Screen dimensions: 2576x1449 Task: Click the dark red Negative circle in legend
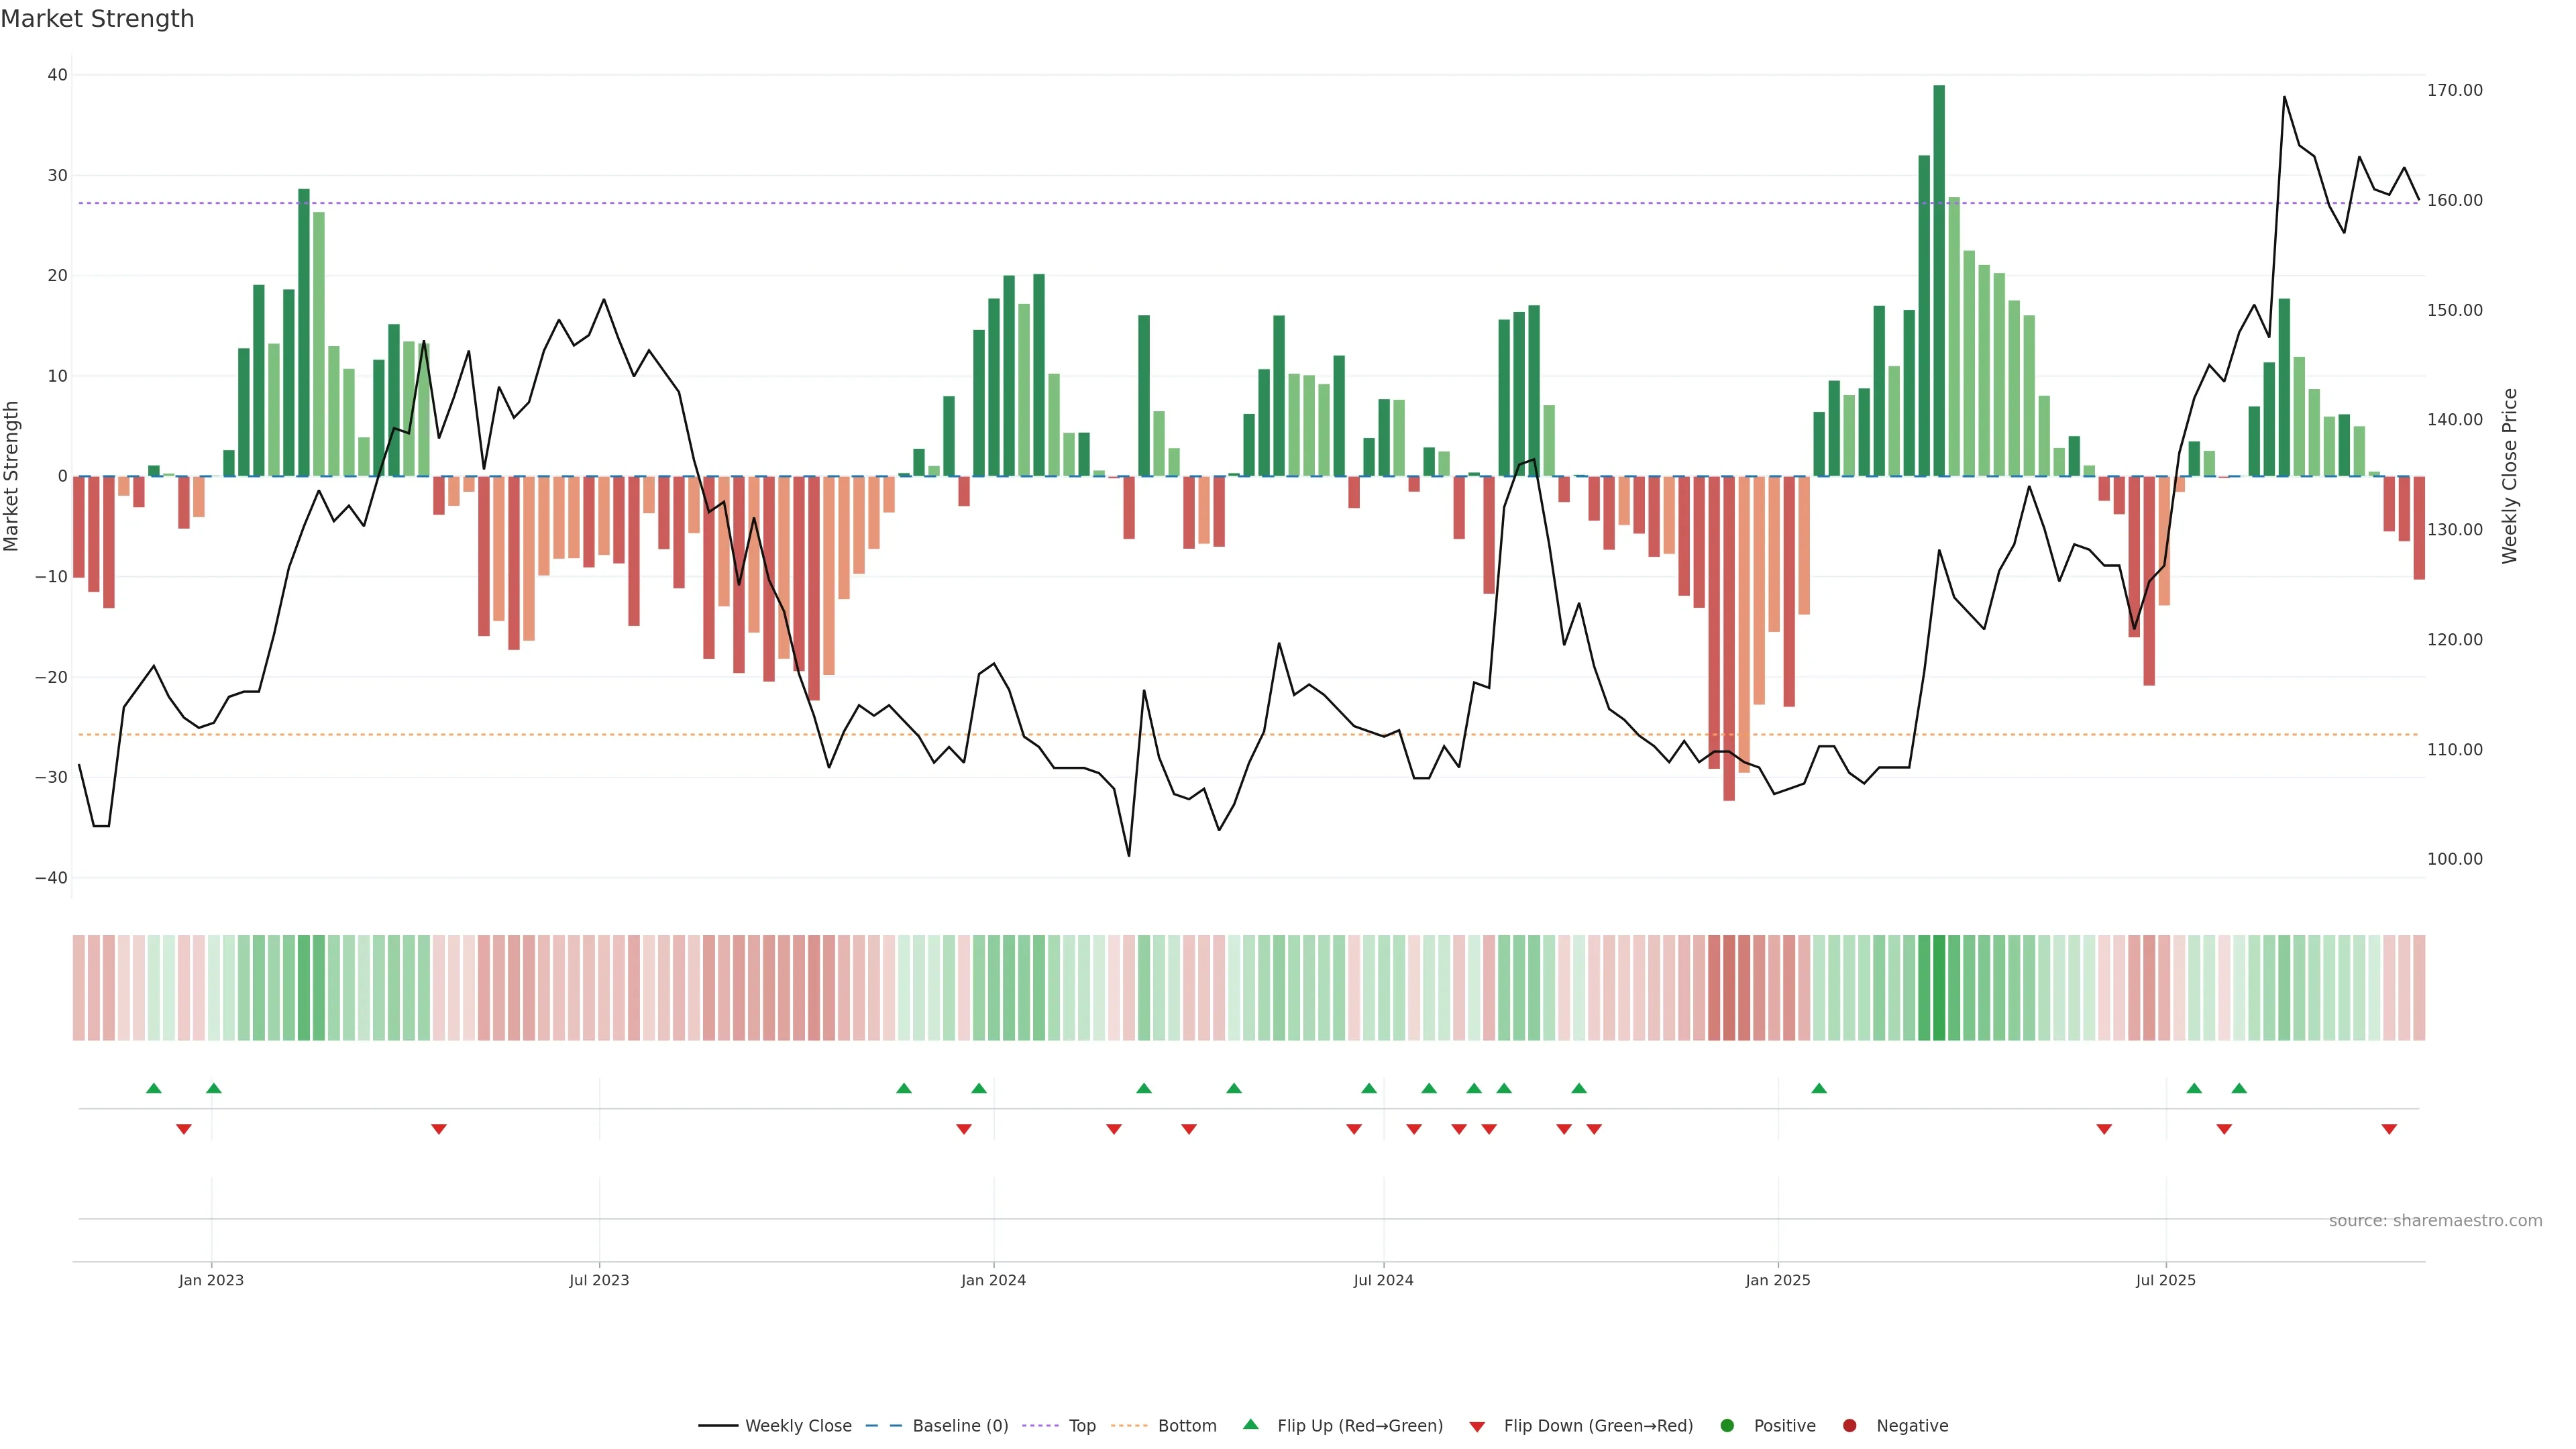coord(1849,1426)
